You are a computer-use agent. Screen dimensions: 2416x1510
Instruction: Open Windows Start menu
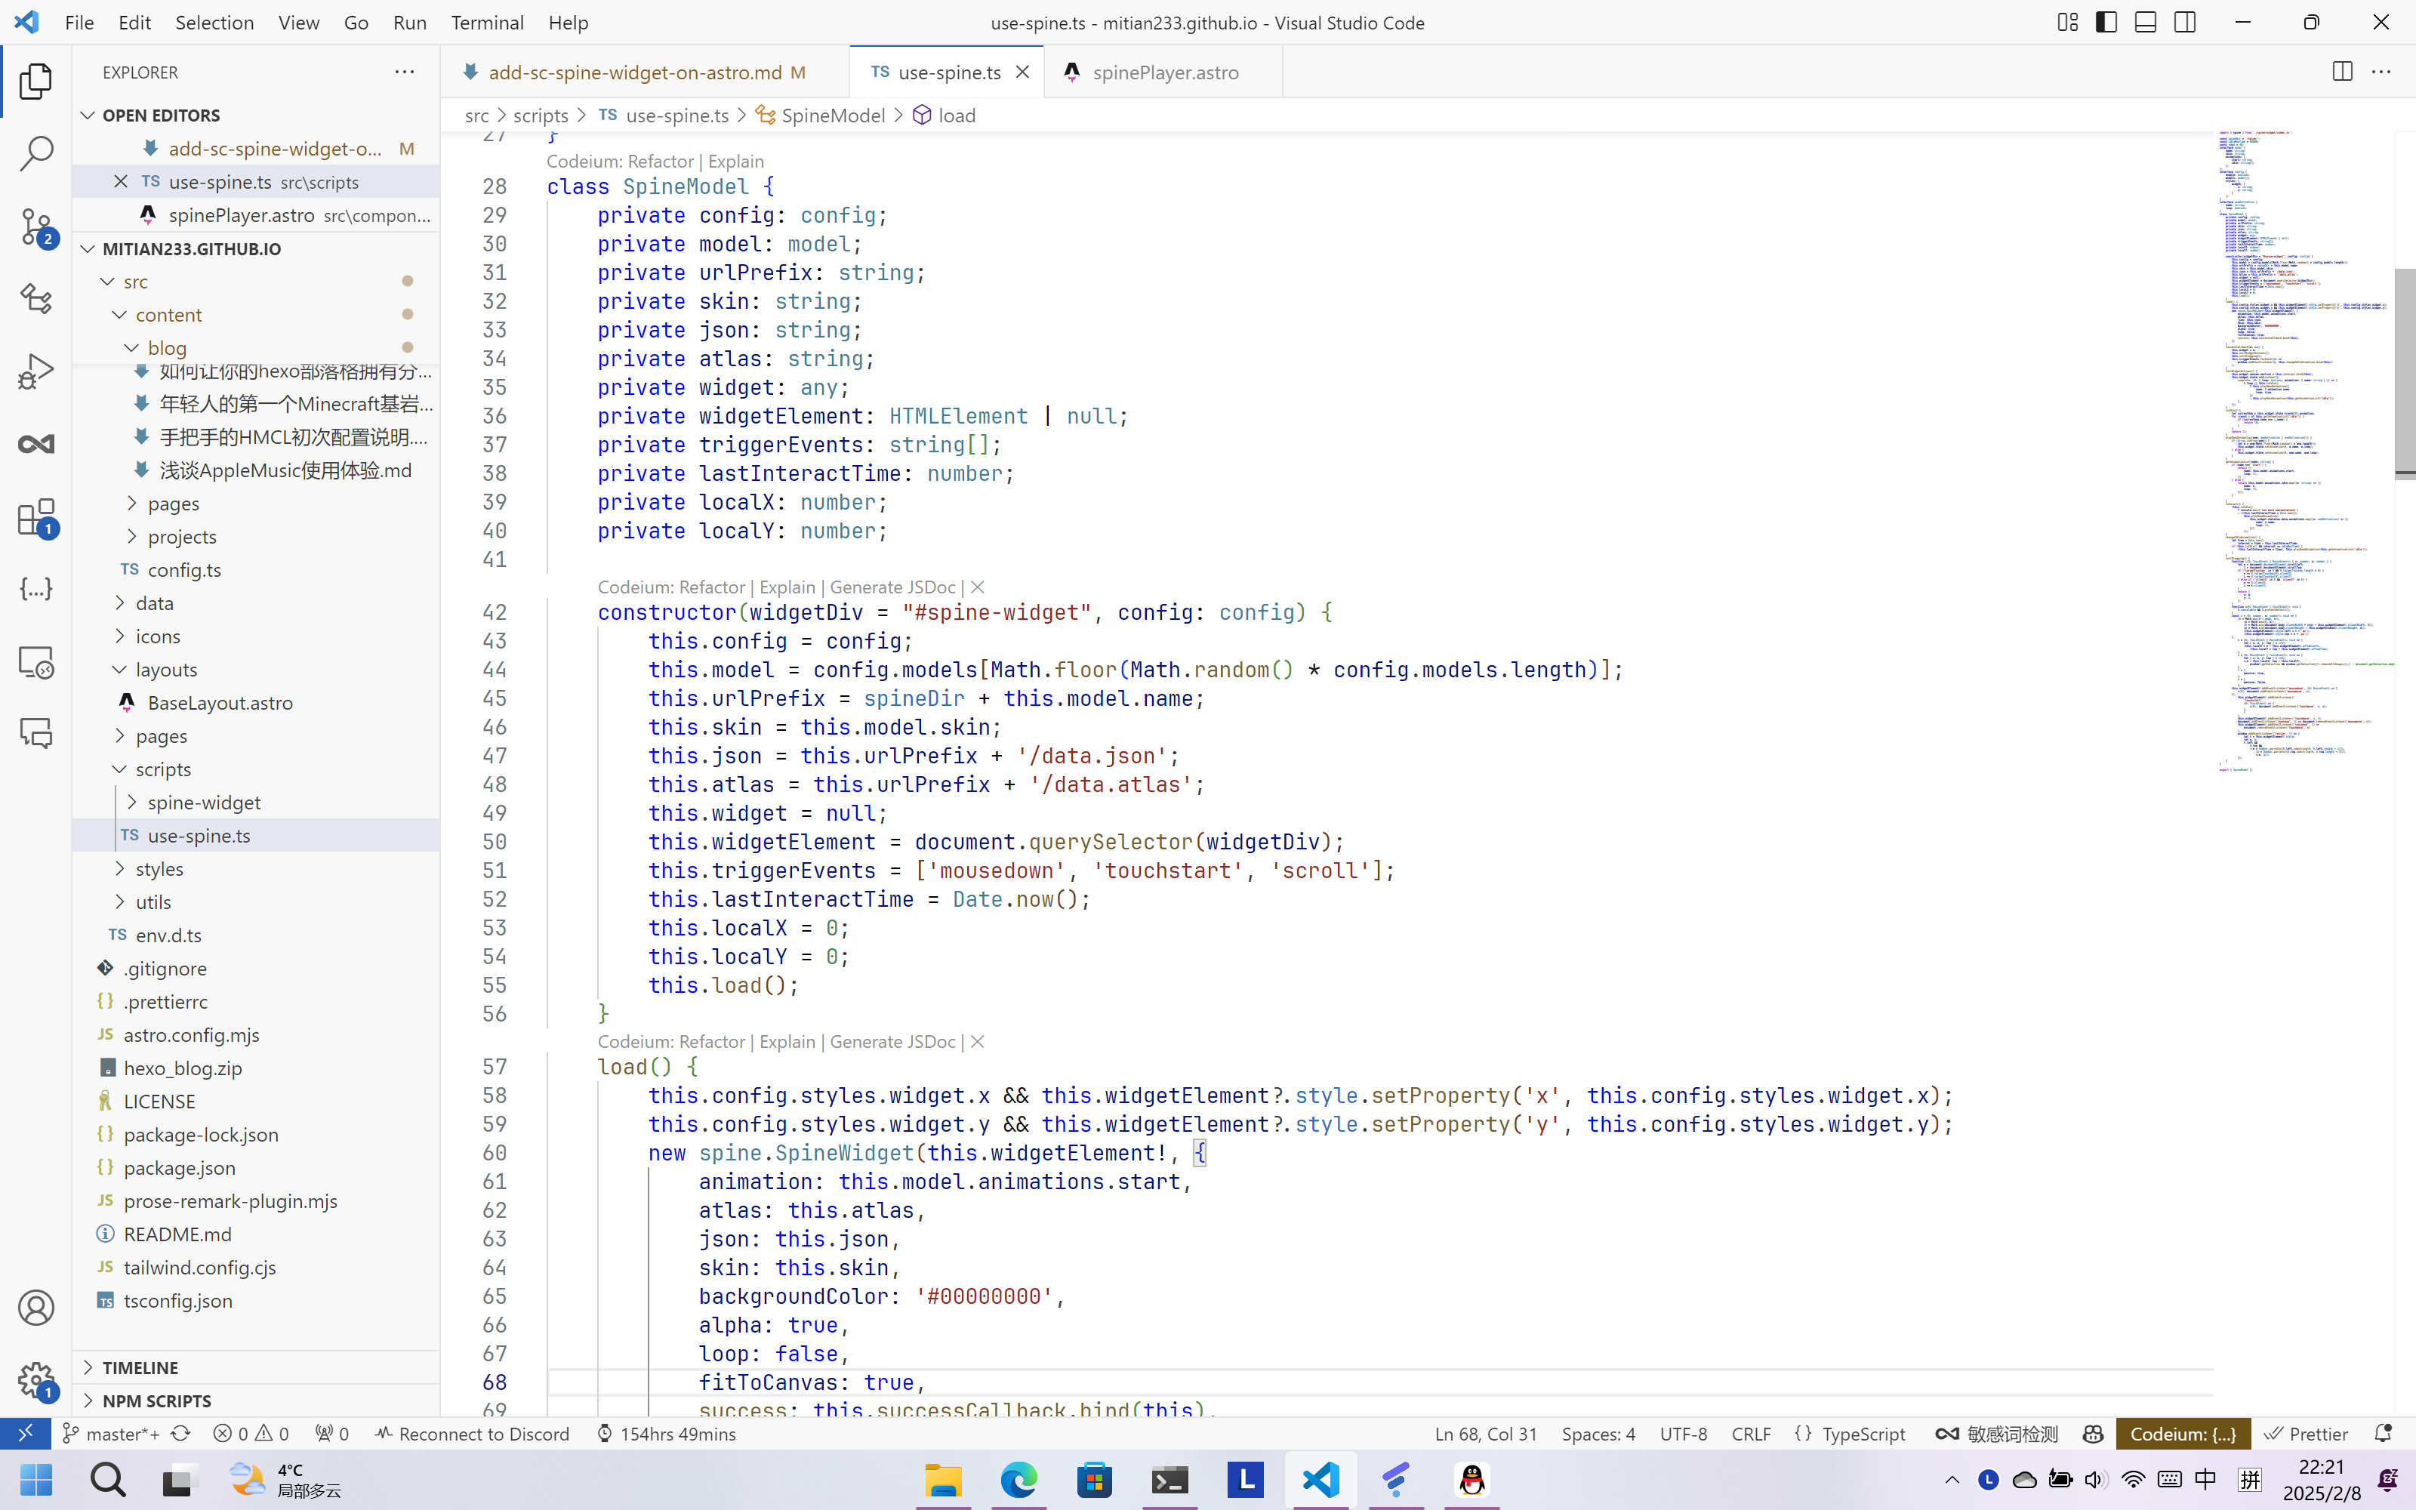(36, 1479)
